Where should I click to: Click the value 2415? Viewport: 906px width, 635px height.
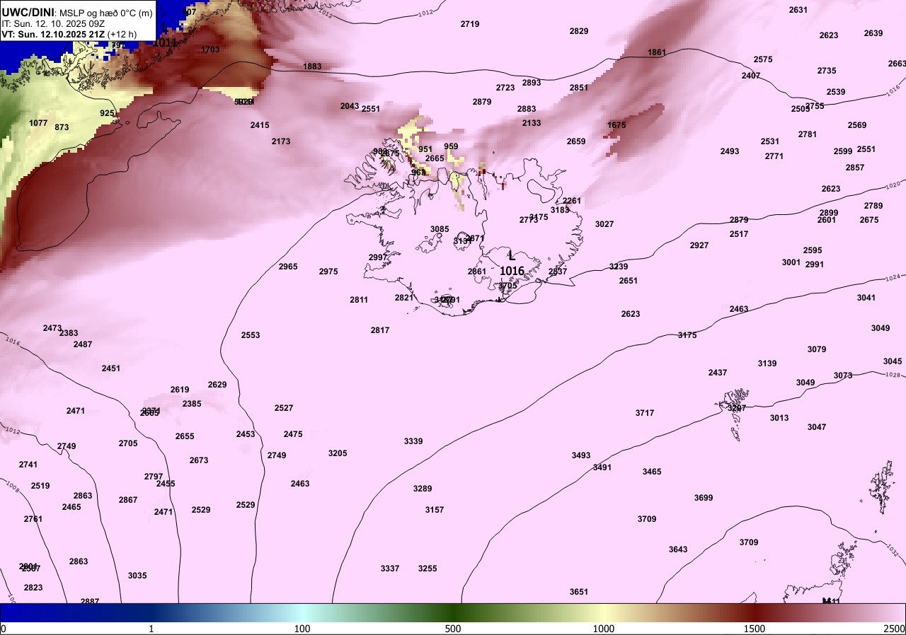tap(260, 125)
